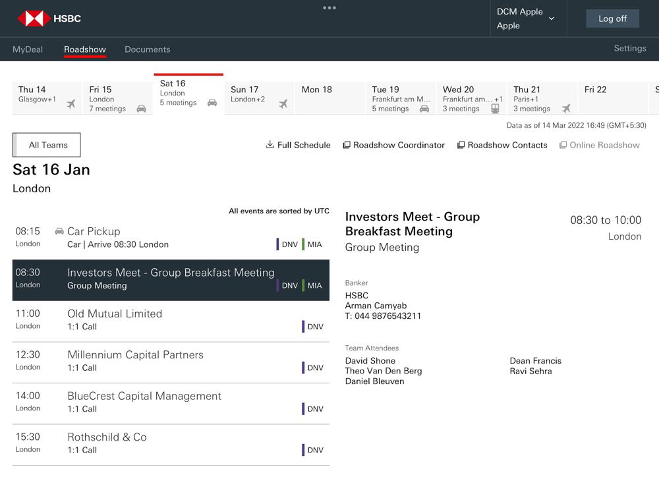Switch to the Documents tab
The image size is (659, 494).
(x=147, y=49)
